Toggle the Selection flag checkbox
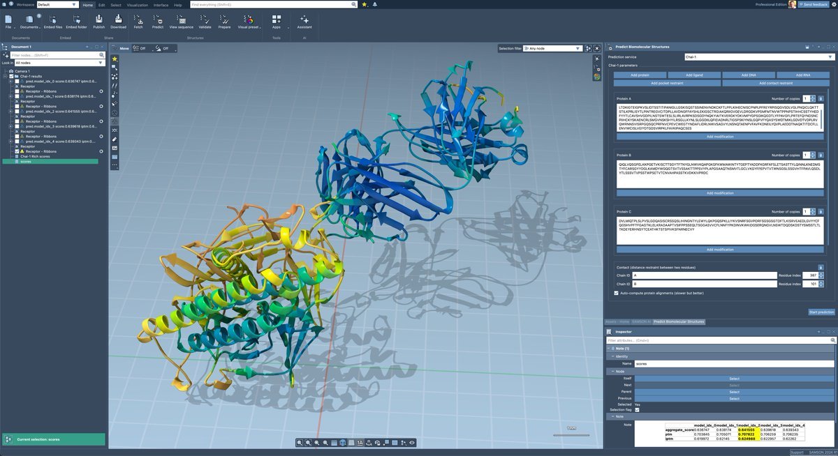Image resolution: width=838 pixels, height=456 pixels. click(637, 409)
